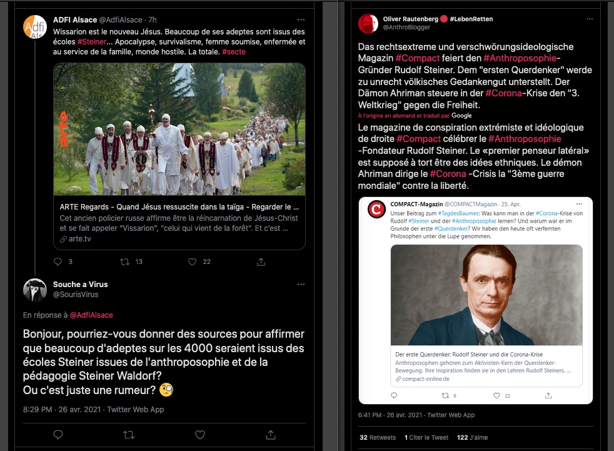The image size is (614, 451).
Task: Retweet the ADFI Alsace tweet with 13 retweets
Action: (x=125, y=261)
